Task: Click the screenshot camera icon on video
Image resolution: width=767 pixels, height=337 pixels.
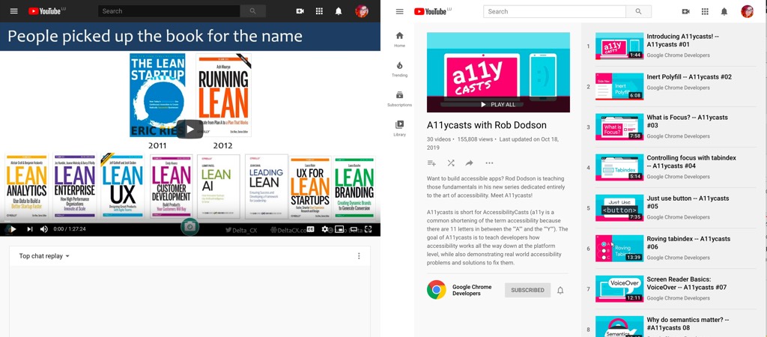Action: point(190,226)
